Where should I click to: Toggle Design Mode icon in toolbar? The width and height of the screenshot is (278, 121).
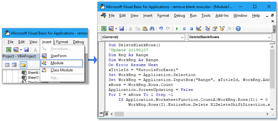click(199, 29)
